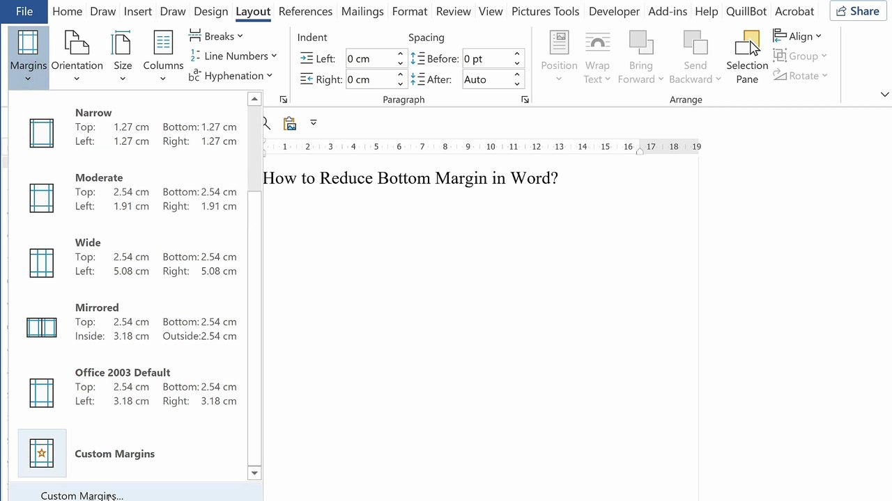Open the Acrobat tab
892x501 pixels.
794,11
